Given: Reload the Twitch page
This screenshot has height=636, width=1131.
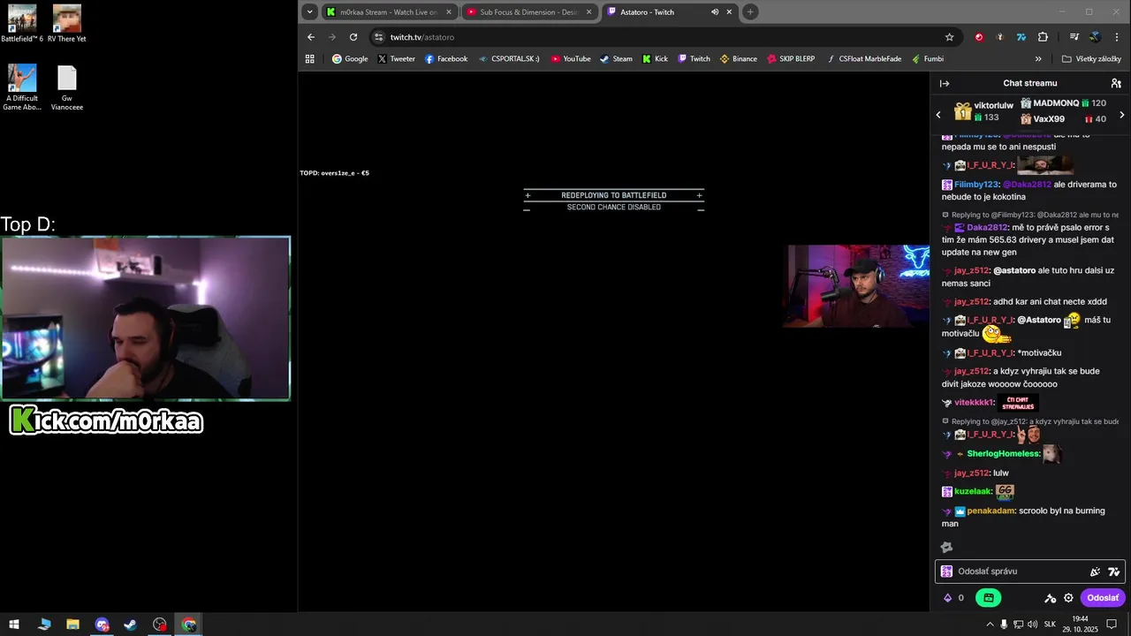Looking at the screenshot, I should pyautogui.click(x=353, y=37).
